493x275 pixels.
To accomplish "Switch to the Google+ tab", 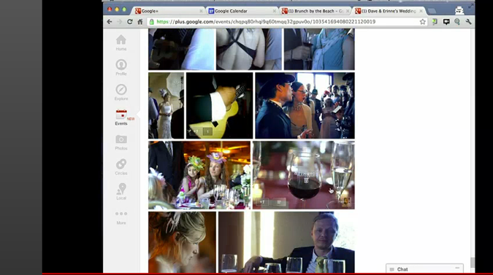I will click(169, 11).
